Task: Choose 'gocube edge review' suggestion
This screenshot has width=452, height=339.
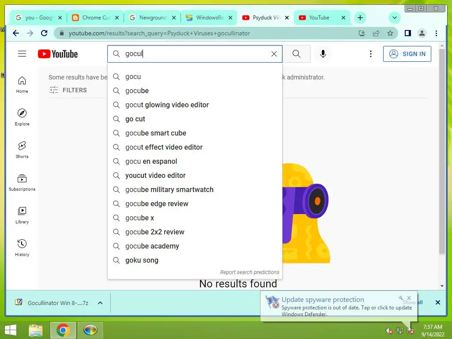Action: pos(195,204)
